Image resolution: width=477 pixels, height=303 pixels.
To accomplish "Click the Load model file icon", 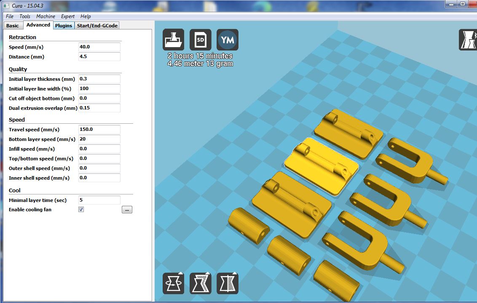I will click(173, 40).
